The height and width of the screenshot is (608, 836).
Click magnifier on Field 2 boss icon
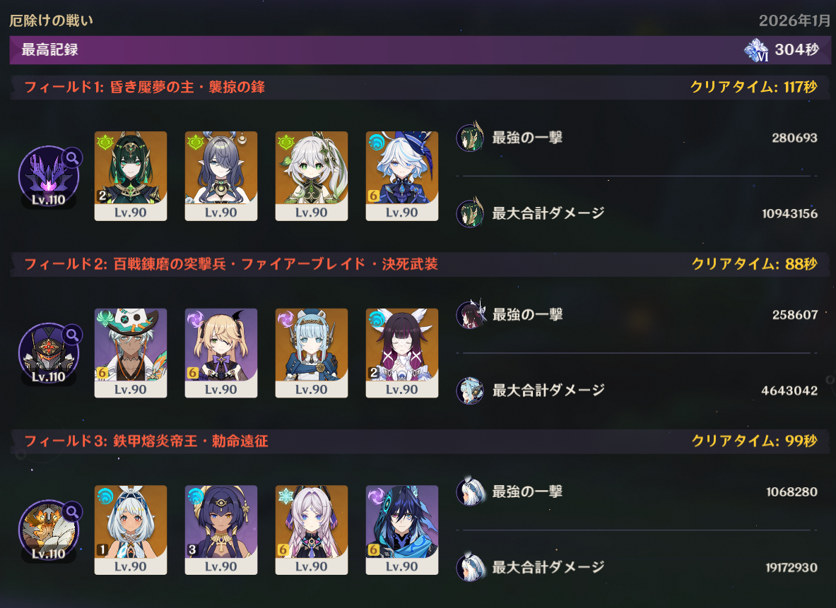(72, 335)
